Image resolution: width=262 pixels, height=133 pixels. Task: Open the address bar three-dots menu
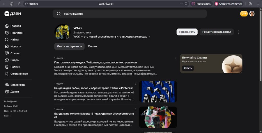tap(181, 4)
